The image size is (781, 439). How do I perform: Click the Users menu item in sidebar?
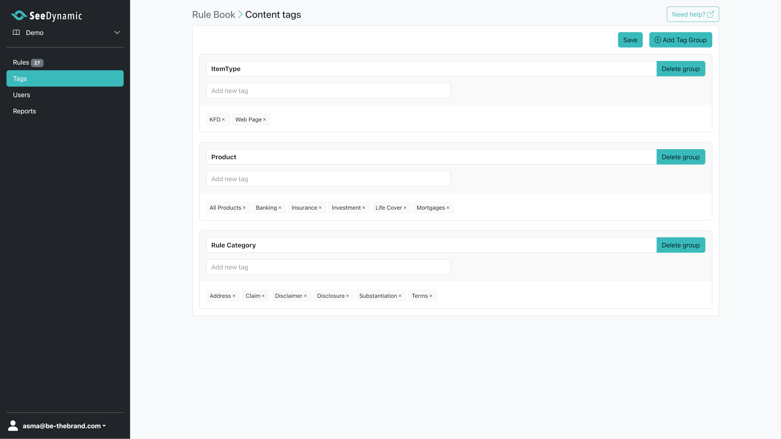pyautogui.click(x=21, y=95)
